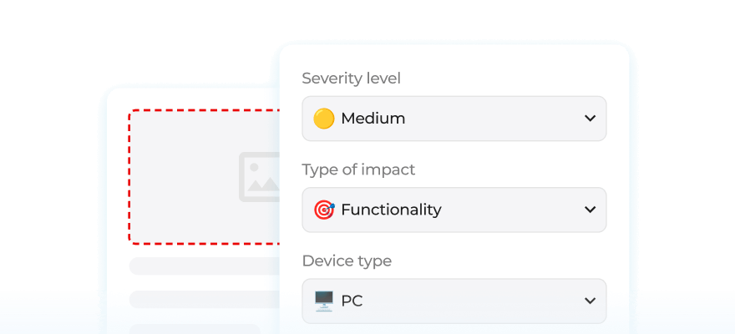Expand the Severity level dropdown chevron

point(590,119)
